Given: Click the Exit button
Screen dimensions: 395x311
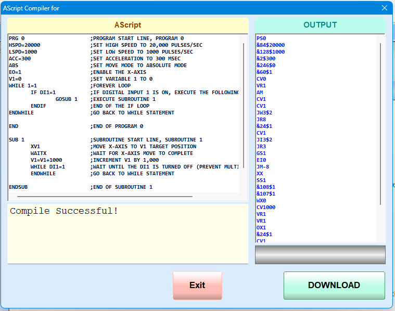Looking at the screenshot, I should coord(197,285).
